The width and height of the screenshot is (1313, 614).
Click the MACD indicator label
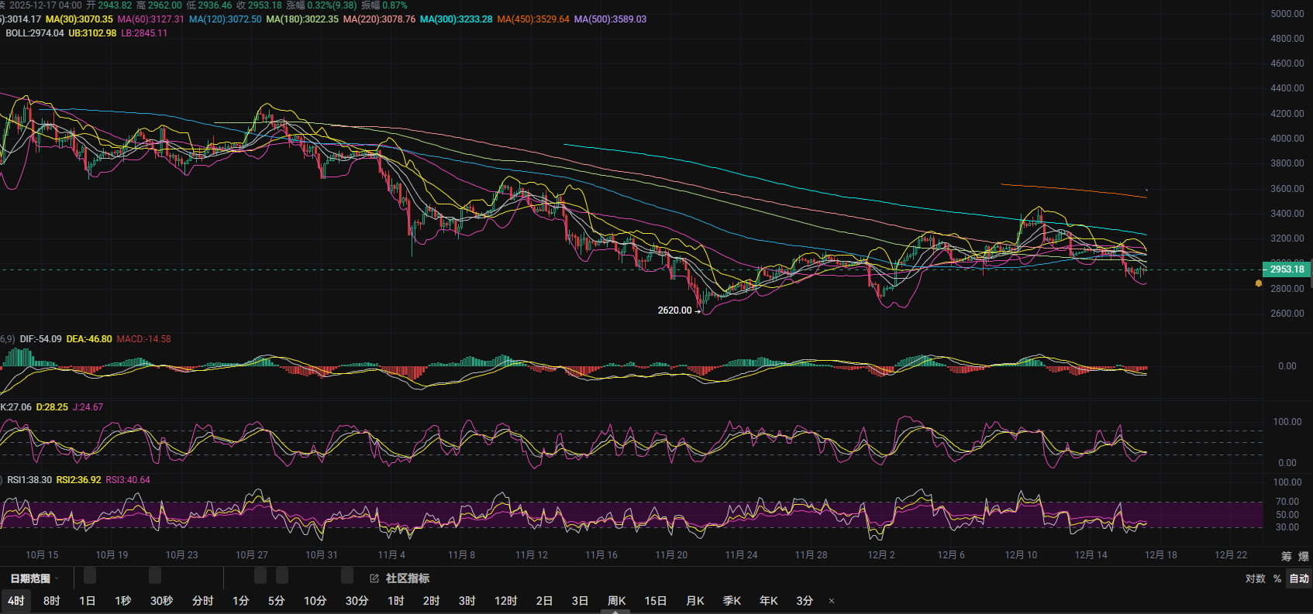[143, 339]
